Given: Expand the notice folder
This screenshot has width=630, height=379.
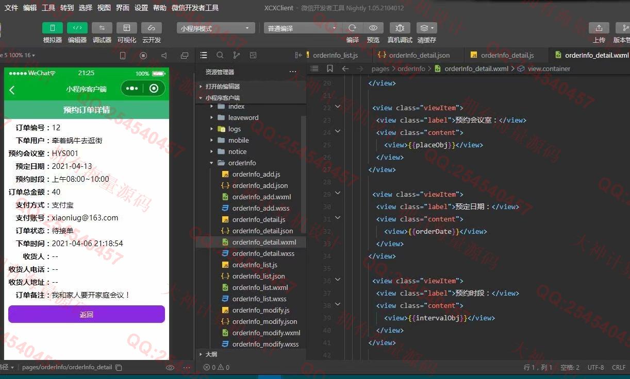Looking at the screenshot, I should (x=251, y=151).
